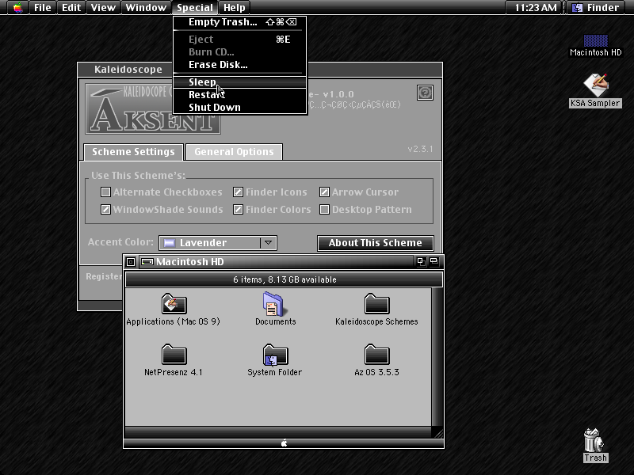The height and width of the screenshot is (475, 634).
Task: Click the help question mark icon in Kaleidoscope
Action: tap(425, 93)
